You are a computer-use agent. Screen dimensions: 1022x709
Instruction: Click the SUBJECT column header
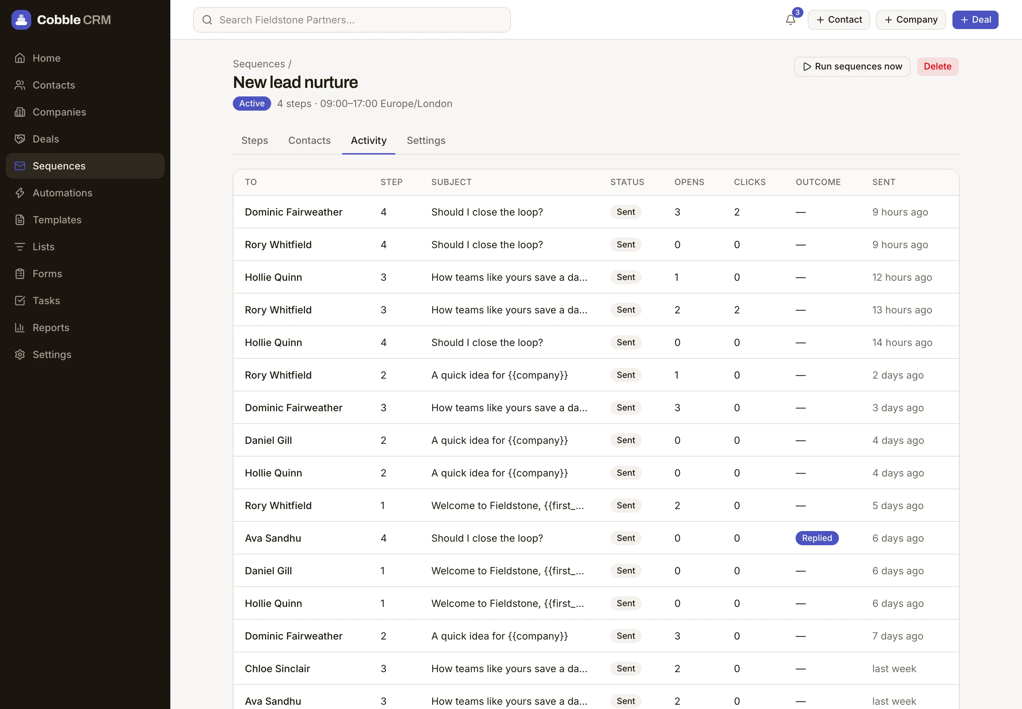click(x=451, y=182)
